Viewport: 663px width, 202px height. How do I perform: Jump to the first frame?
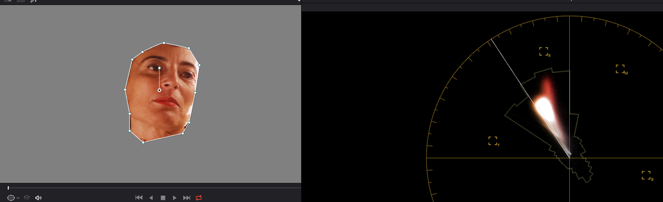[139, 197]
